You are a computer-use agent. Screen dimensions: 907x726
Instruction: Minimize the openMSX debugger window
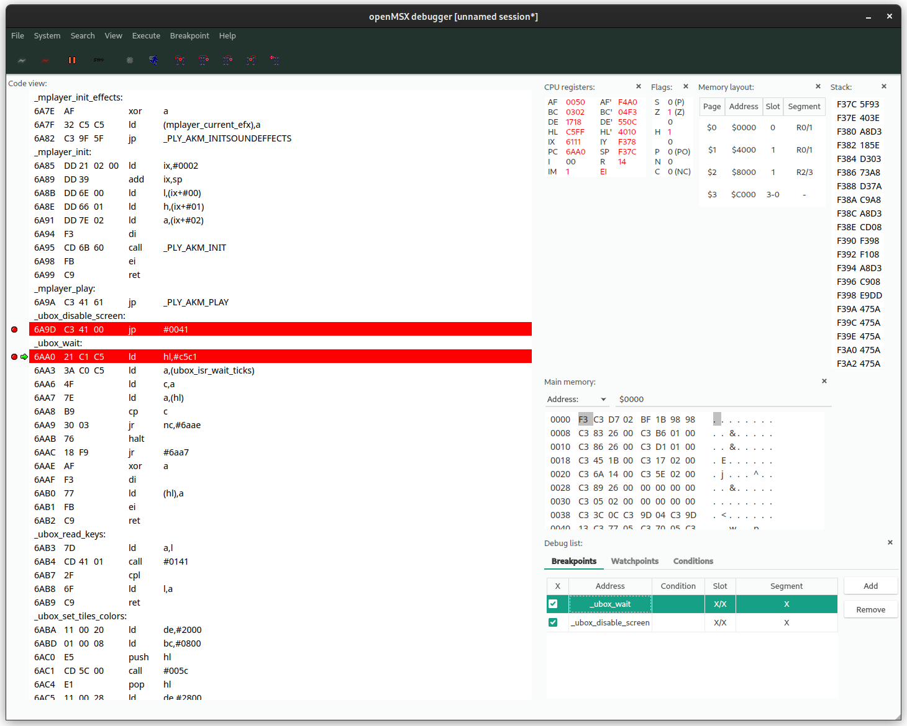(868, 17)
